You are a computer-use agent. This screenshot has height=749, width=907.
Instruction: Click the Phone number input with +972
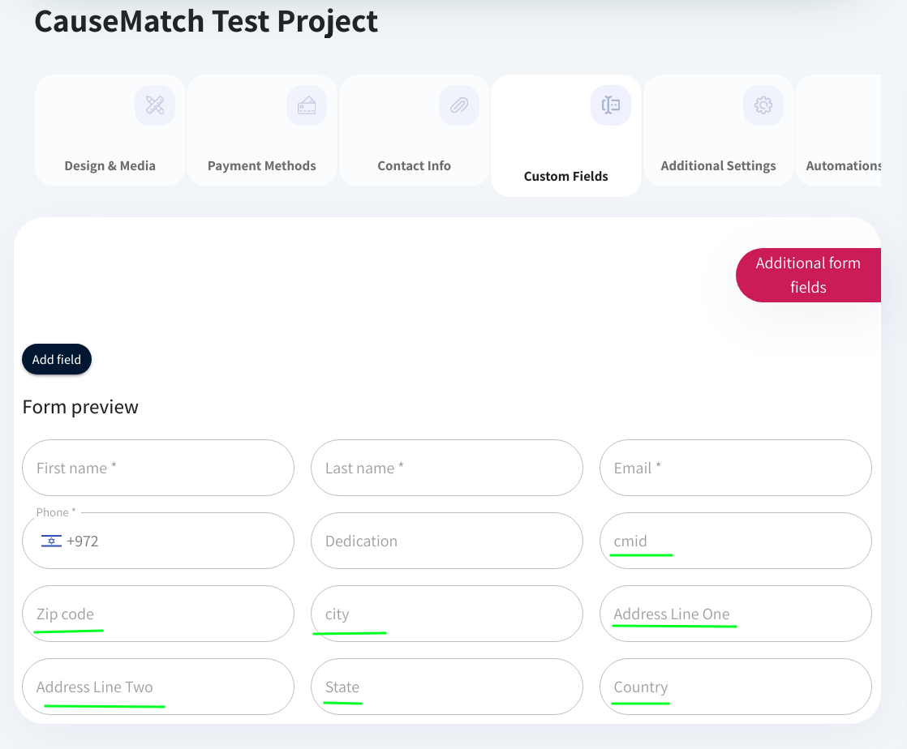158,541
